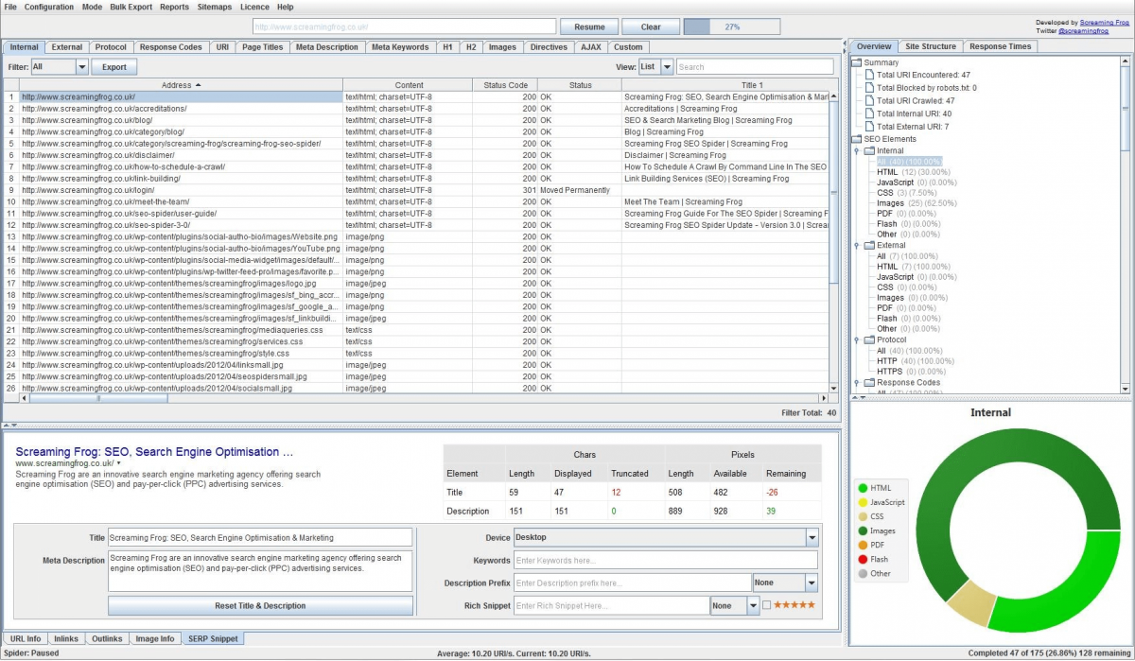This screenshot has width=1135, height=661.
Task: Click the External folder icon in tree
Action: [869, 246]
